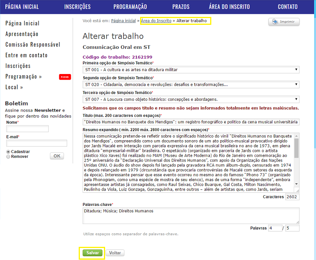
Task: Click the Resumo scrollbar up arrow
Action: pos(296,136)
